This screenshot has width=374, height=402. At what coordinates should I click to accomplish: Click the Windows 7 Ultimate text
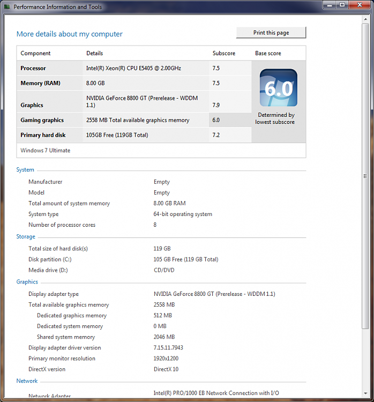click(46, 150)
